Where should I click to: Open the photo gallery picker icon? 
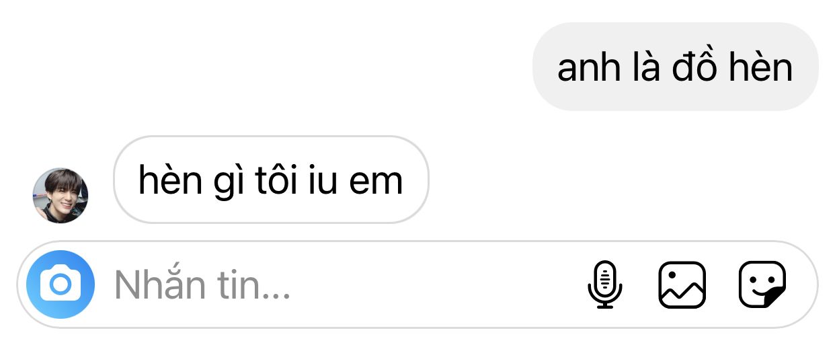coord(682,284)
